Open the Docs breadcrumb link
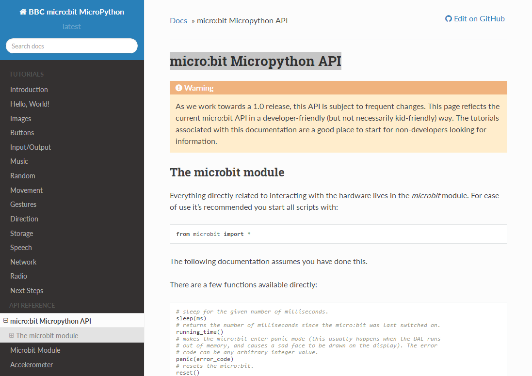This screenshot has width=532, height=376. click(178, 20)
